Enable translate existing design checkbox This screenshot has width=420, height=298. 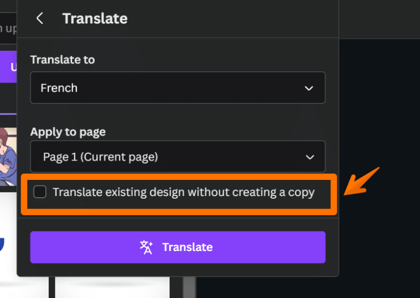(x=39, y=192)
